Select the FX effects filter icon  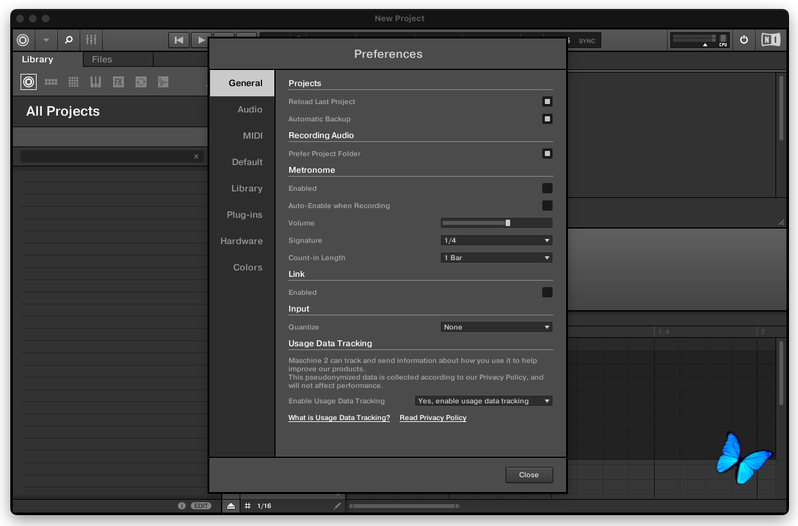coord(118,82)
